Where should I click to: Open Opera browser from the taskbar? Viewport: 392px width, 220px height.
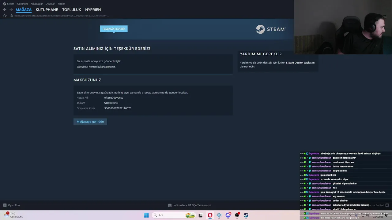point(210,215)
